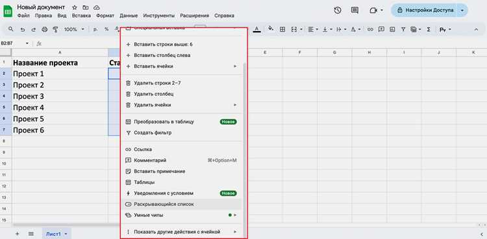Click the cloud save status icon

(x=96, y=7)
